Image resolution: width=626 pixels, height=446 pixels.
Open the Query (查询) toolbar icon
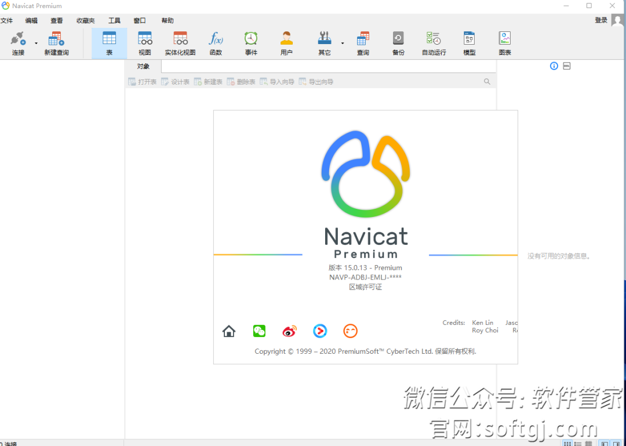363,38
